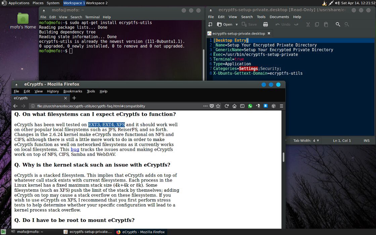Open the View menu in terminal window
The width and height of the screenshot is (376, 235).
[x=63, y=17]
